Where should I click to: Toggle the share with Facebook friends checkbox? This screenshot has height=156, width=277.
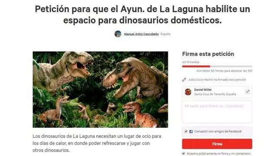[186, 131]
